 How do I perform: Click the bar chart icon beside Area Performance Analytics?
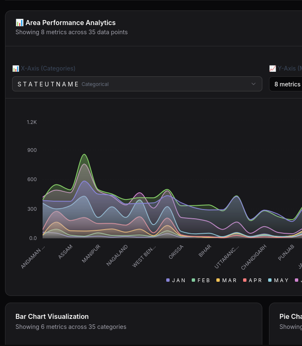point(19,23)
